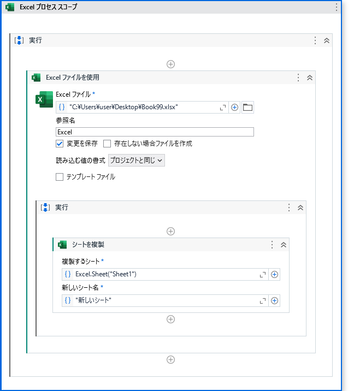
Task: Select the シートを複製 title text
Action: pos(88,245)
